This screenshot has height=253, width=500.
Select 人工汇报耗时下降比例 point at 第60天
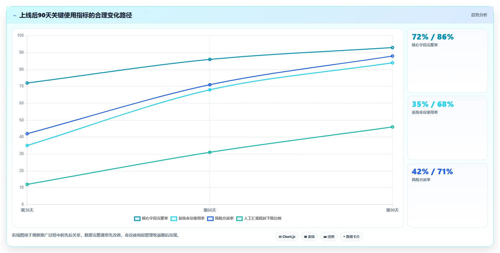[x=210, y=152]
